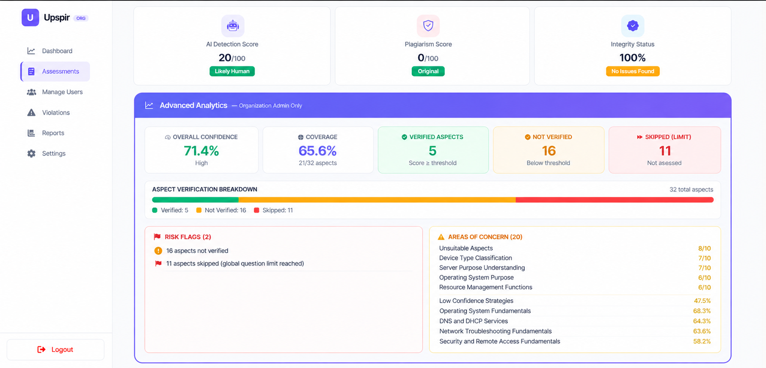Select Assessments in the sidebar
766x368 pixels.
[55, 72]
